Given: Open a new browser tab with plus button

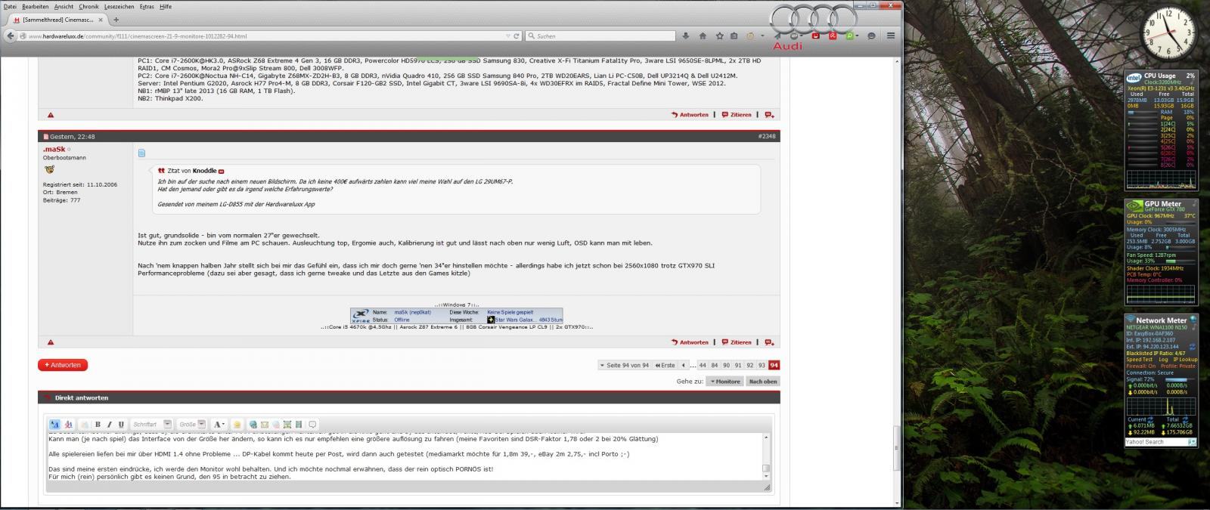Looking at the screenshot, I should pyautogui.click(x=116, y=20).
